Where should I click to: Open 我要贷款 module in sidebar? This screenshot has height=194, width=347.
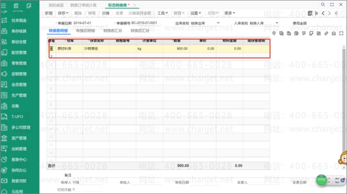coord(19,181)
